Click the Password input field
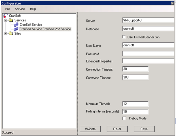This screenshot has width=176, height=136. click(149, 53)
